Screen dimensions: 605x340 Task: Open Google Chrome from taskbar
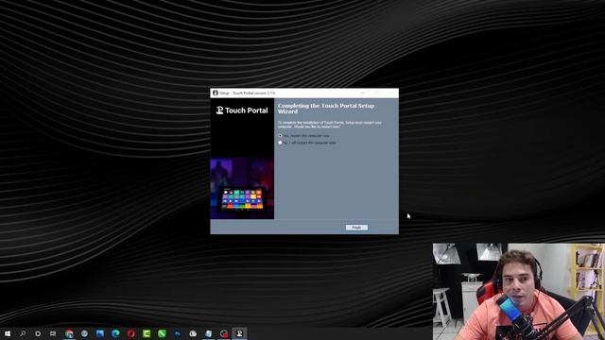coord(69,333)
